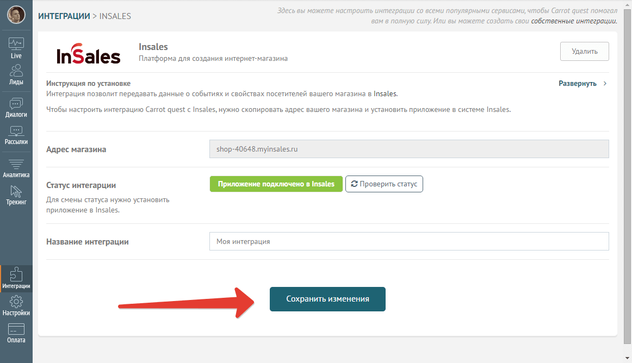Viewport: 632px width, 363px height.
Task: Click the scrollbar down arrow
Action: (x=627, y=358)
